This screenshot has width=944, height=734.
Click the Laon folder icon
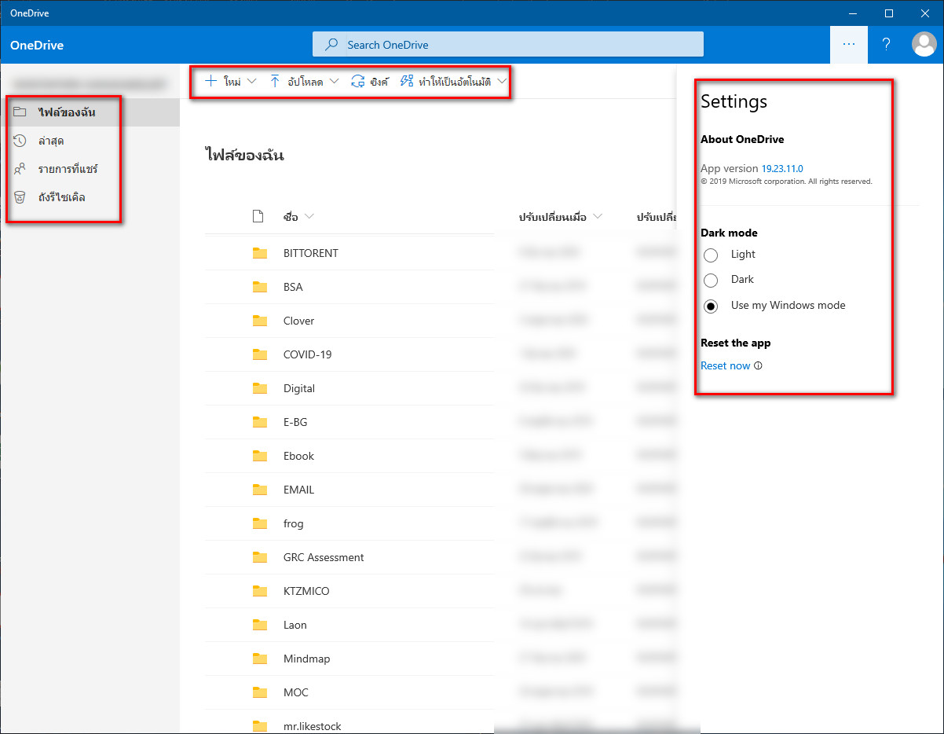(260, 625)
